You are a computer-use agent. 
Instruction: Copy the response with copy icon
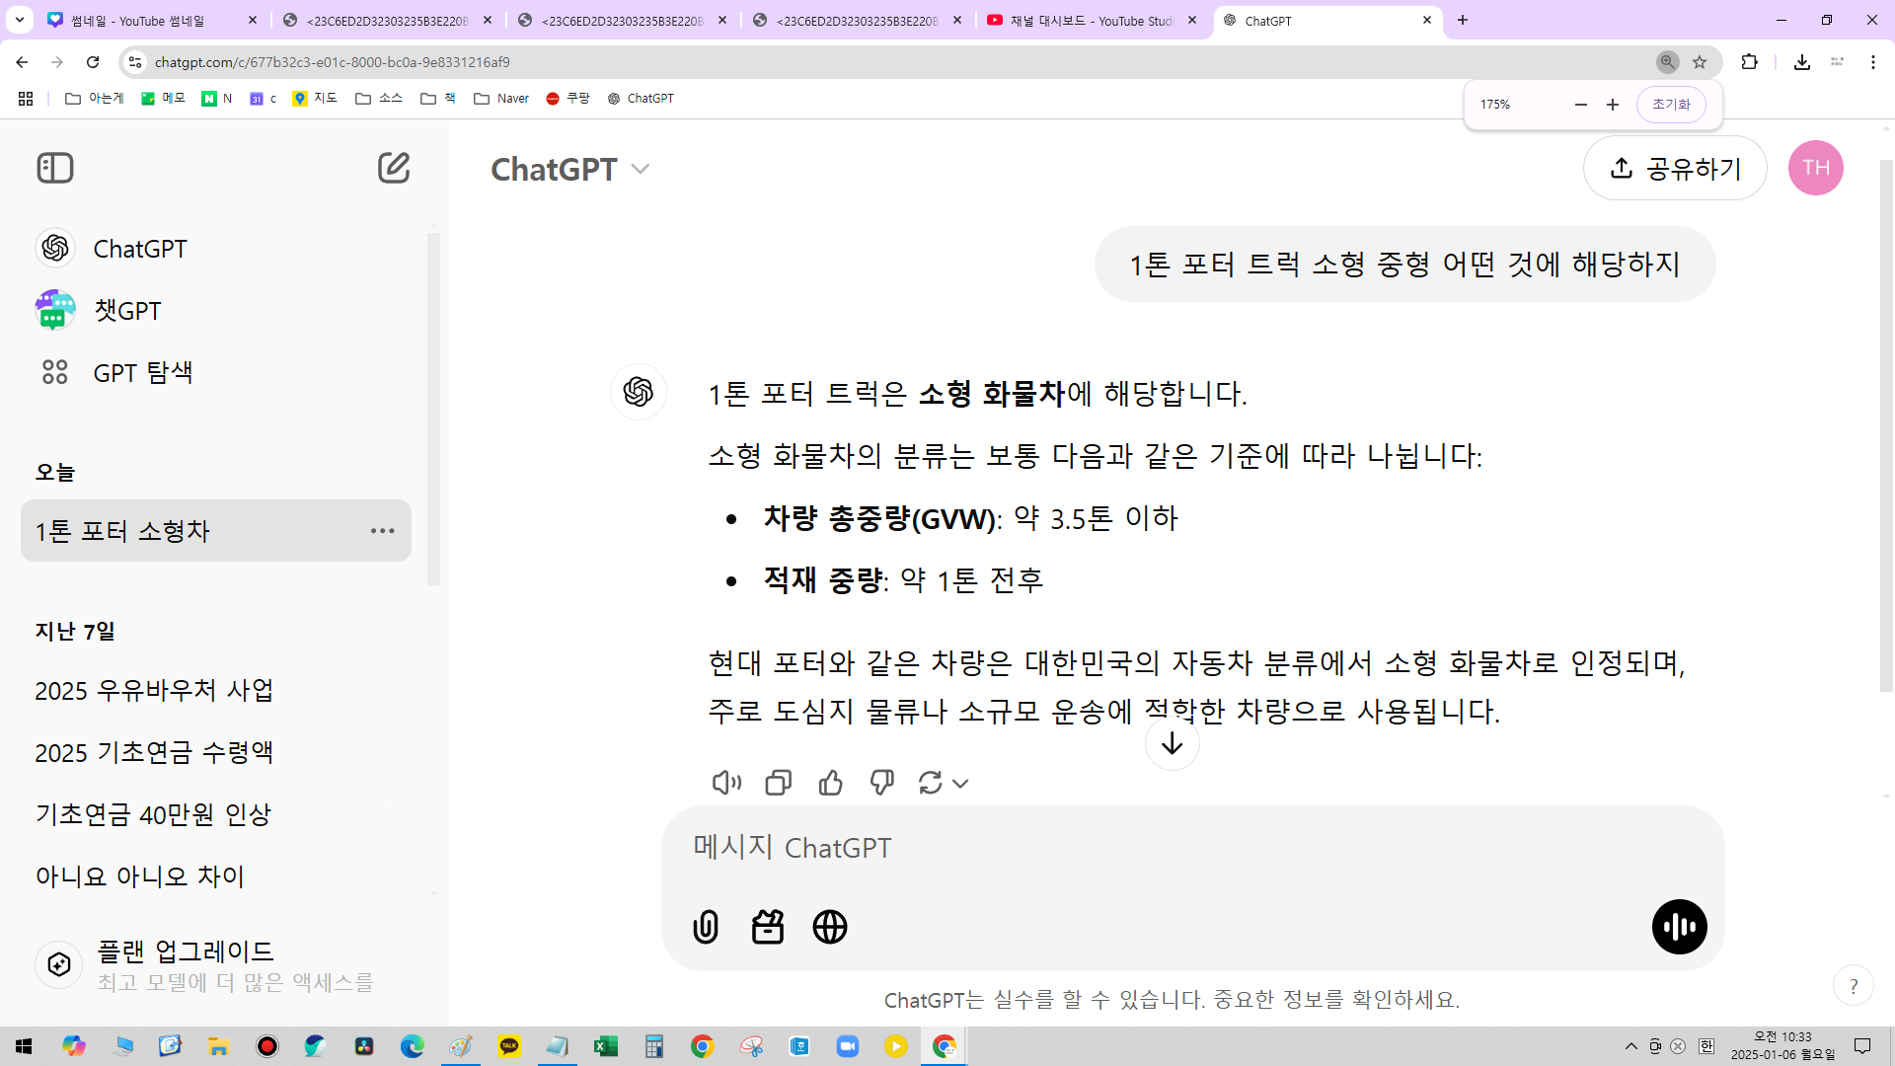[x=778, y=783]
